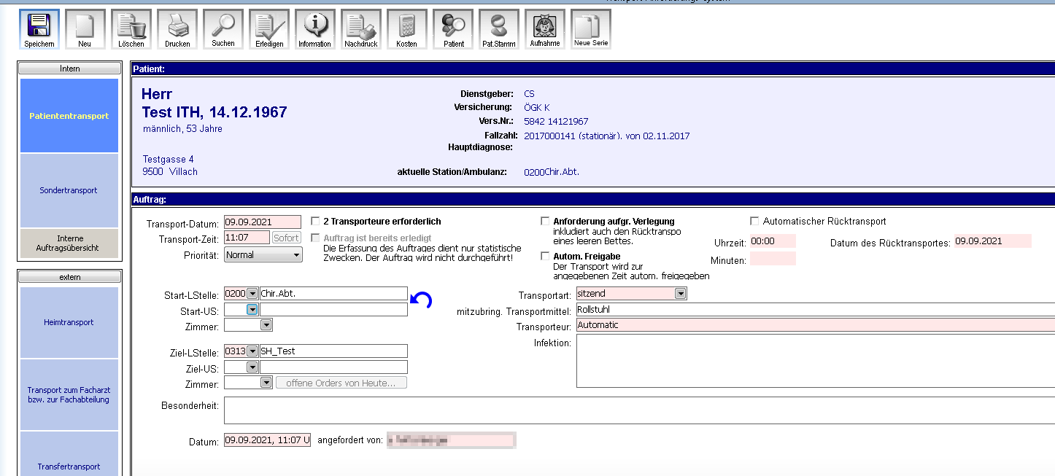Image resolution: width=1055 pixels, height=476 pixels.
Task: Click the Start-LStelle name field
Action: [x=333, y=293]
